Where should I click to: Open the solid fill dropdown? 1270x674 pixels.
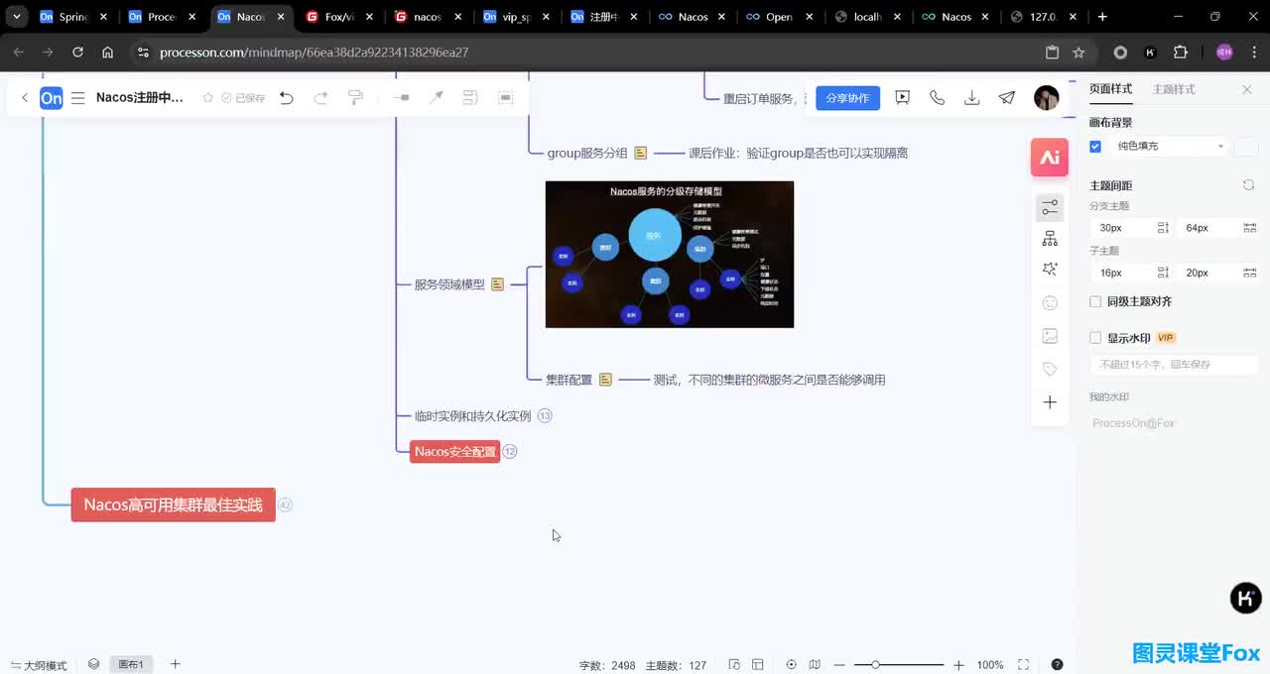tap(1170, 147)
